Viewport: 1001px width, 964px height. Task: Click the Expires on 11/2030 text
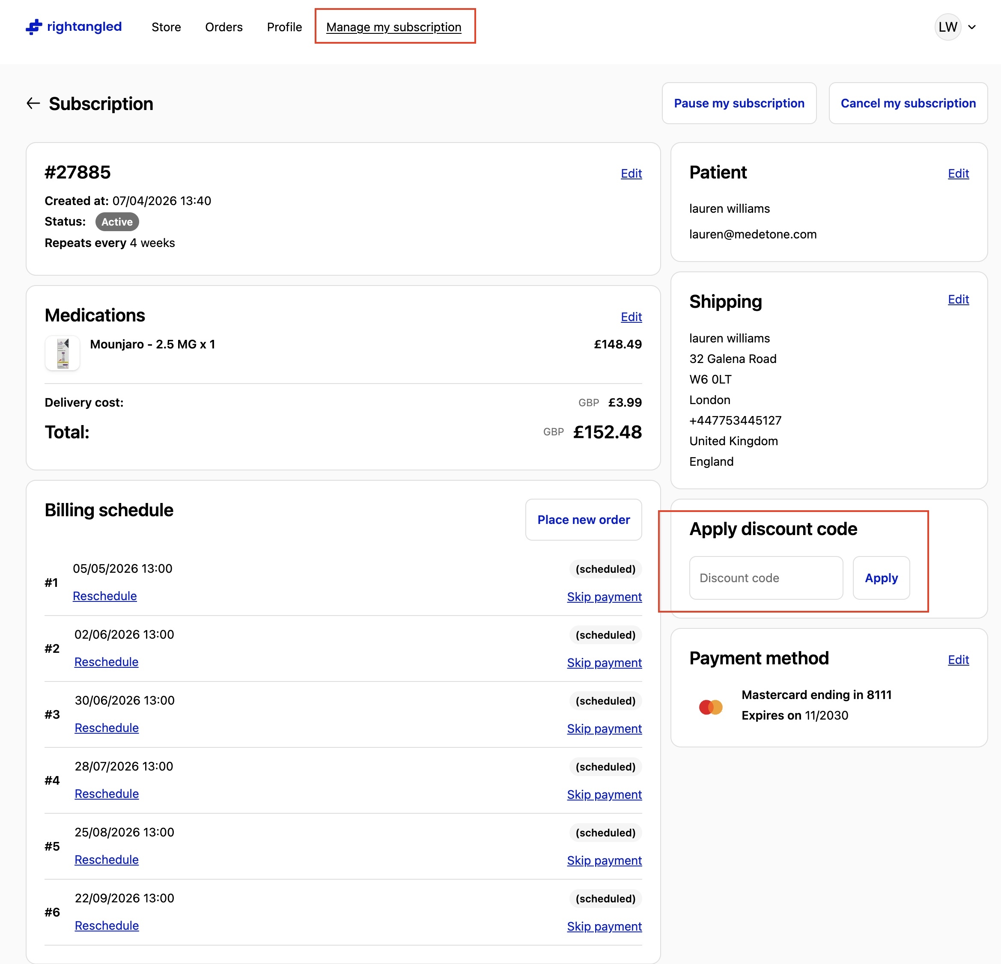click(795, 715)
